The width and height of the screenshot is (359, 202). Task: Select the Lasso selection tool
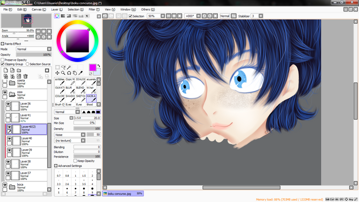point(63,67)
